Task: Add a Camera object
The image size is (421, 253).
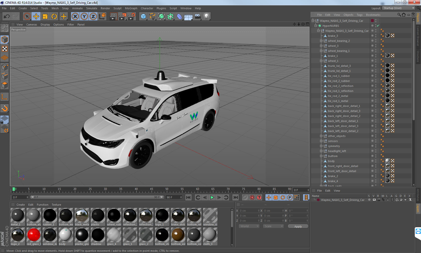Action: point(198,17)
